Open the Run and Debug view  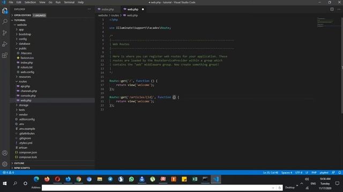coord(5,44)
